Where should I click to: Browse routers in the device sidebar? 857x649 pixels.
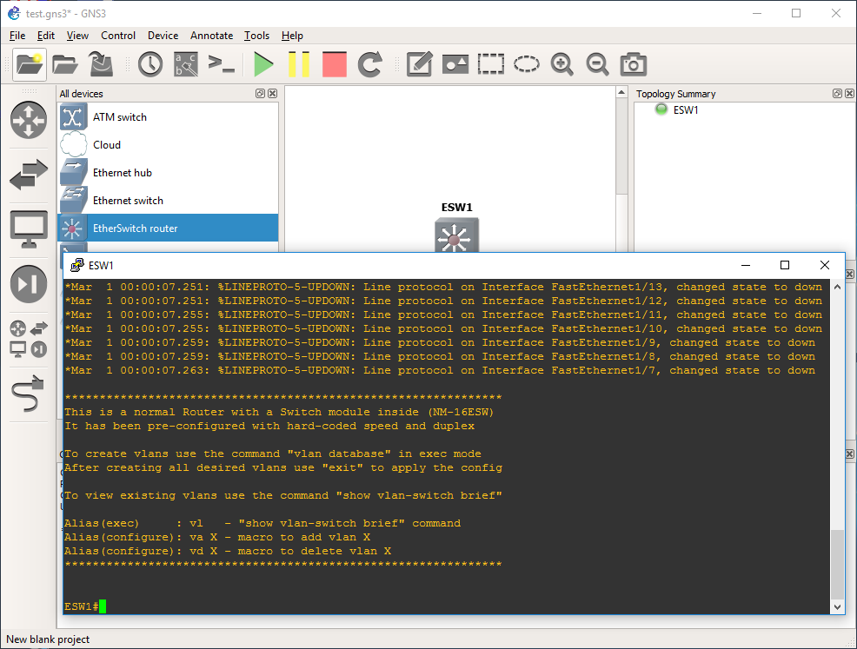pos(29,120)
